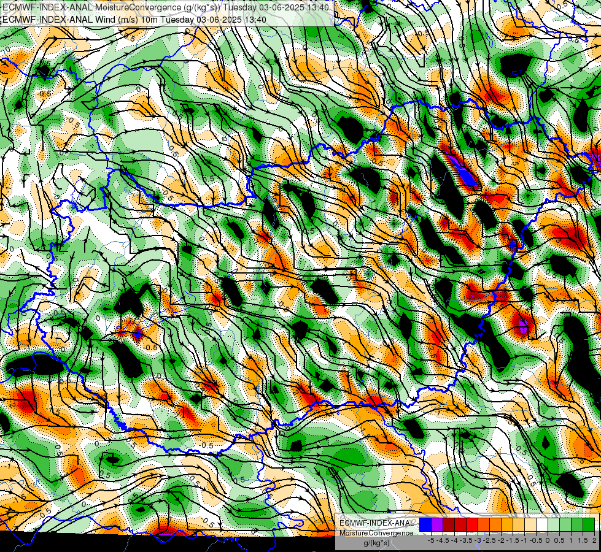The height and width of the screenshot is (552, 601).
Task: Click the amber legend swatch (-2 to -1.5)
Action: coord(507,525)
